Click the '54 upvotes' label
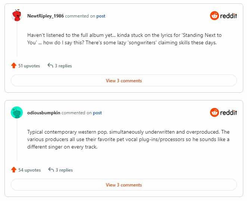 [x=29, y=170]
